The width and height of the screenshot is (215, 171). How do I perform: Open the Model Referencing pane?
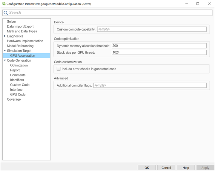(20, 46)
